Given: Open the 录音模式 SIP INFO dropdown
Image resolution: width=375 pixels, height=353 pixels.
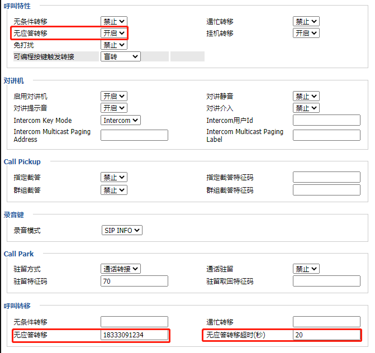Looking at the screenshot, I should [122, 230].
